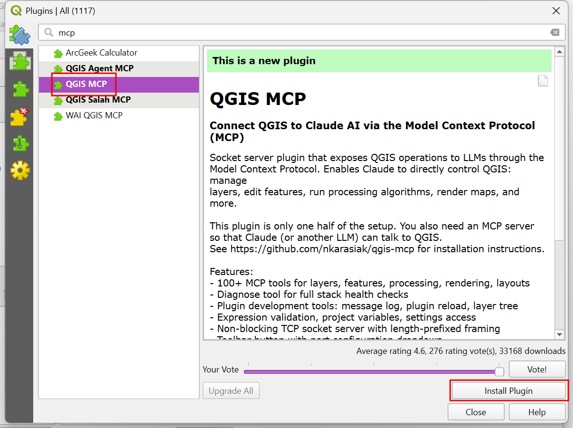Select ArcGeek Calculator in the list

coord(119,53)
